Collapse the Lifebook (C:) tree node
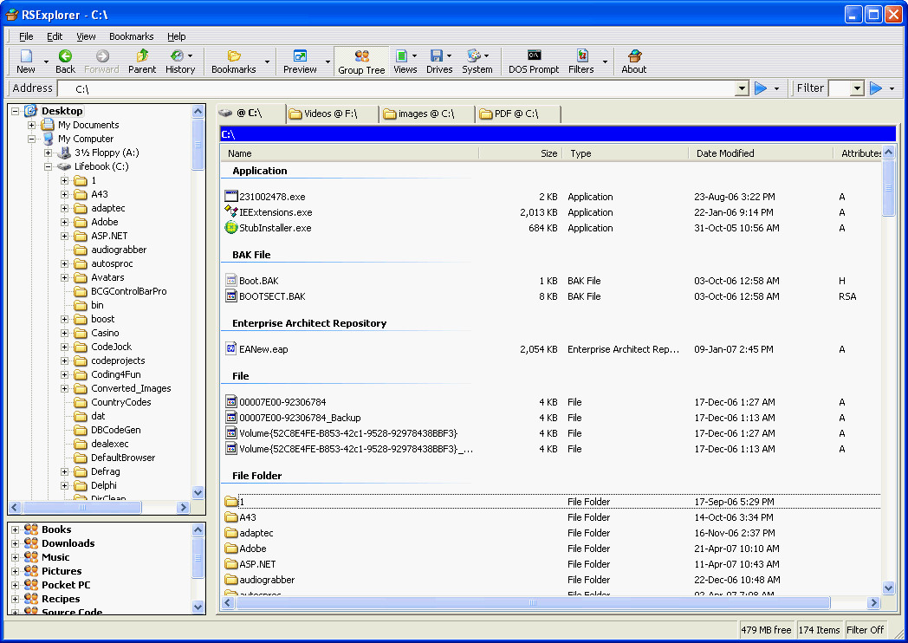 (49, 167)
